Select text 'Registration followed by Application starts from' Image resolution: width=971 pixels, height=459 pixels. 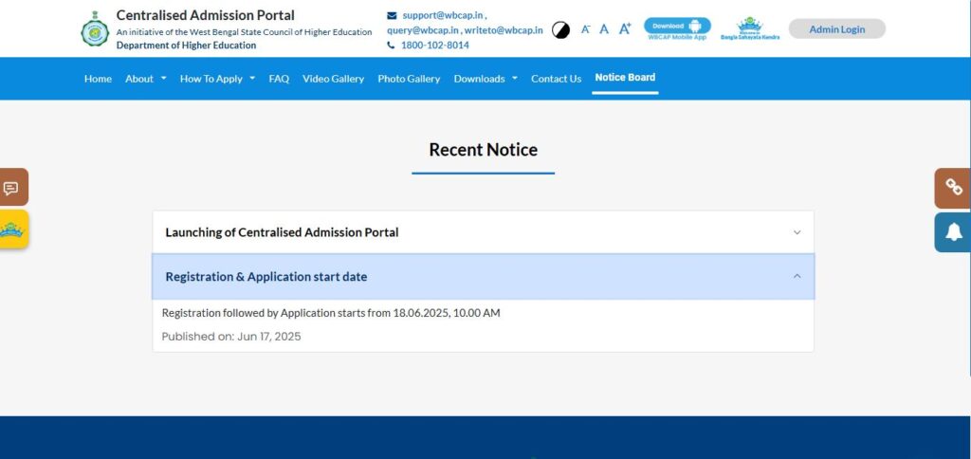[276, 313]
